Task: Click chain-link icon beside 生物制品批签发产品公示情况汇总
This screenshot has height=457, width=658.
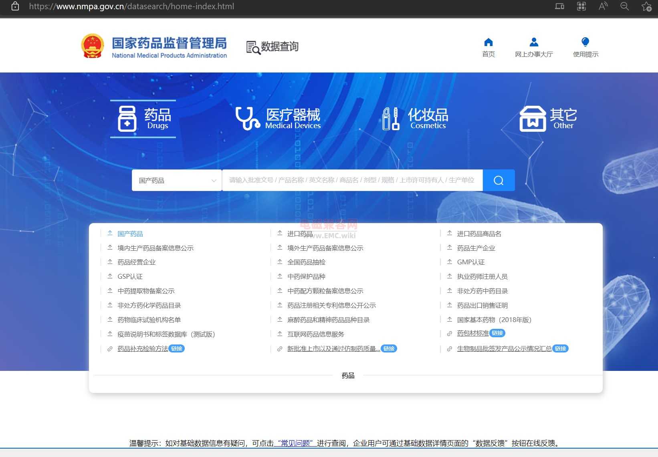Action: coord(450,349)
